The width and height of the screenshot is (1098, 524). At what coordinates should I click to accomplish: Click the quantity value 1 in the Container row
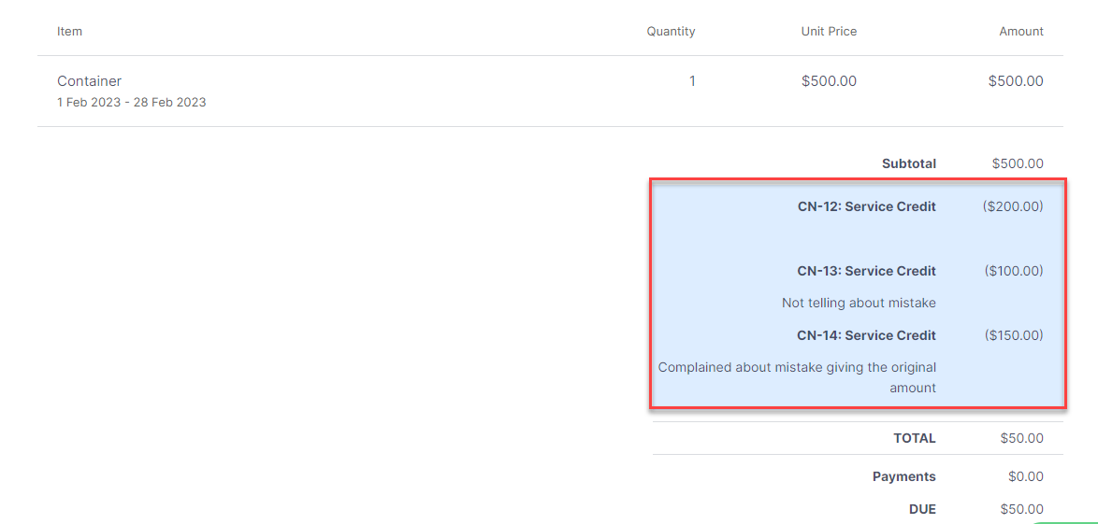(692, 81)
